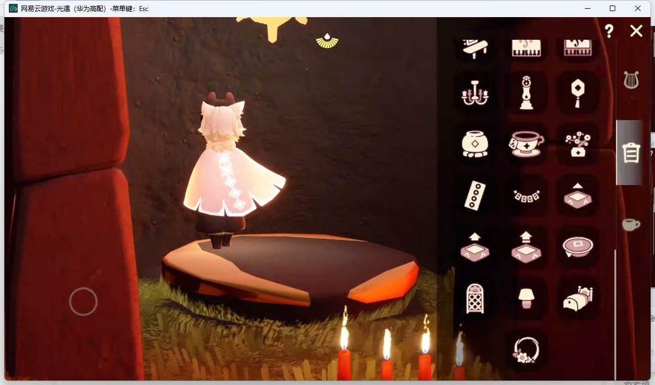Open the help question mark

coord(609,31)
